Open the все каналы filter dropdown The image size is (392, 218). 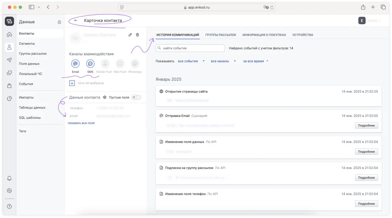pos(223,61)
